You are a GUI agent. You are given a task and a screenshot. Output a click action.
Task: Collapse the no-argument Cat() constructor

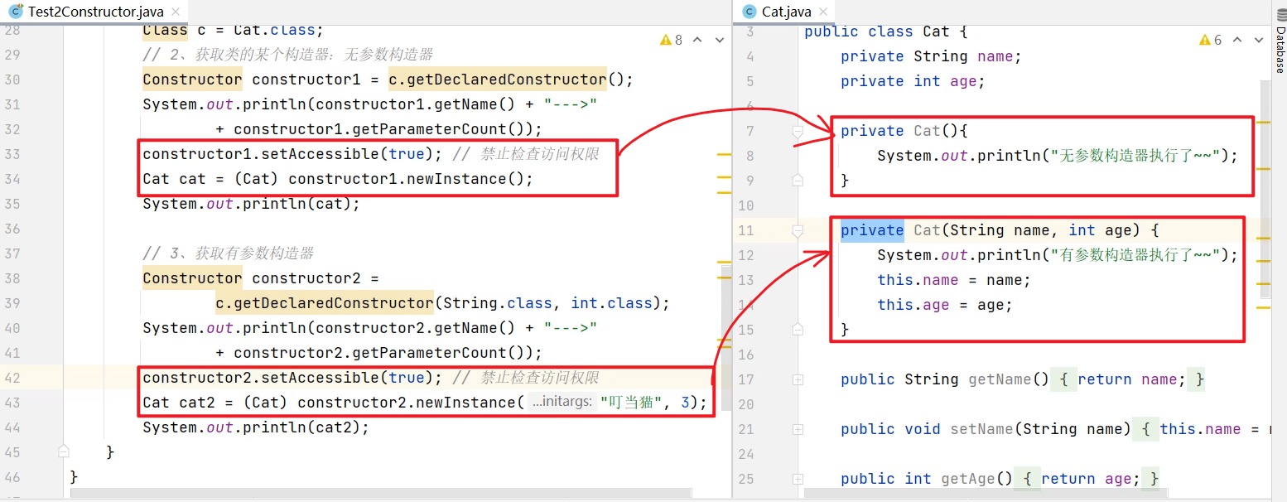[x=798, y=131]
